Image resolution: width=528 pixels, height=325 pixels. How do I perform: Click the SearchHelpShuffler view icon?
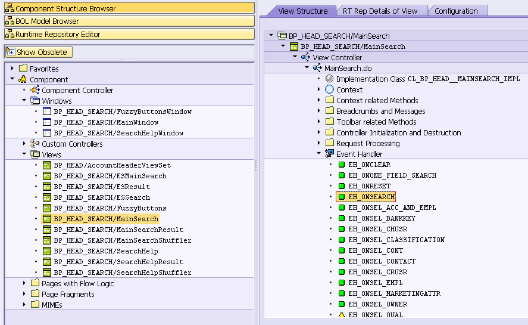pyautogui.click(x=47, y=273)
